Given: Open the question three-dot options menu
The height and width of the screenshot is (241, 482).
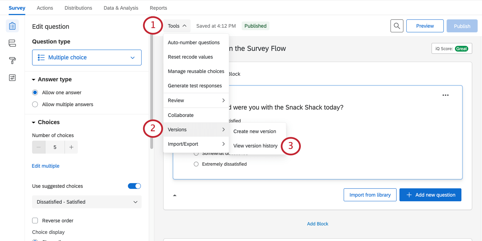Looking at the screenshot, I should (445, 95).
